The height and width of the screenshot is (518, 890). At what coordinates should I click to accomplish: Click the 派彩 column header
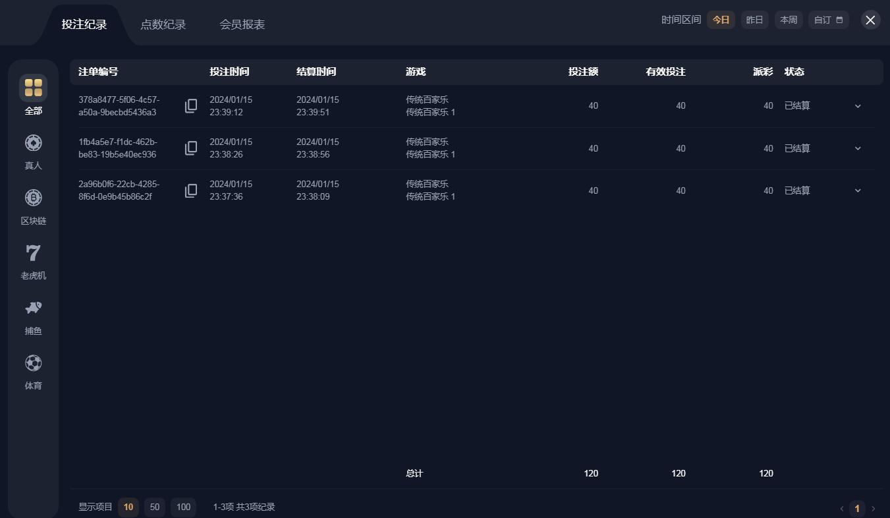point(764,72)
